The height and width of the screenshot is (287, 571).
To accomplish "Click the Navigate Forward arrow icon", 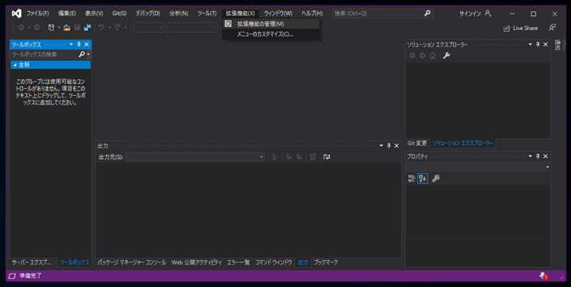I will (36, 27).
